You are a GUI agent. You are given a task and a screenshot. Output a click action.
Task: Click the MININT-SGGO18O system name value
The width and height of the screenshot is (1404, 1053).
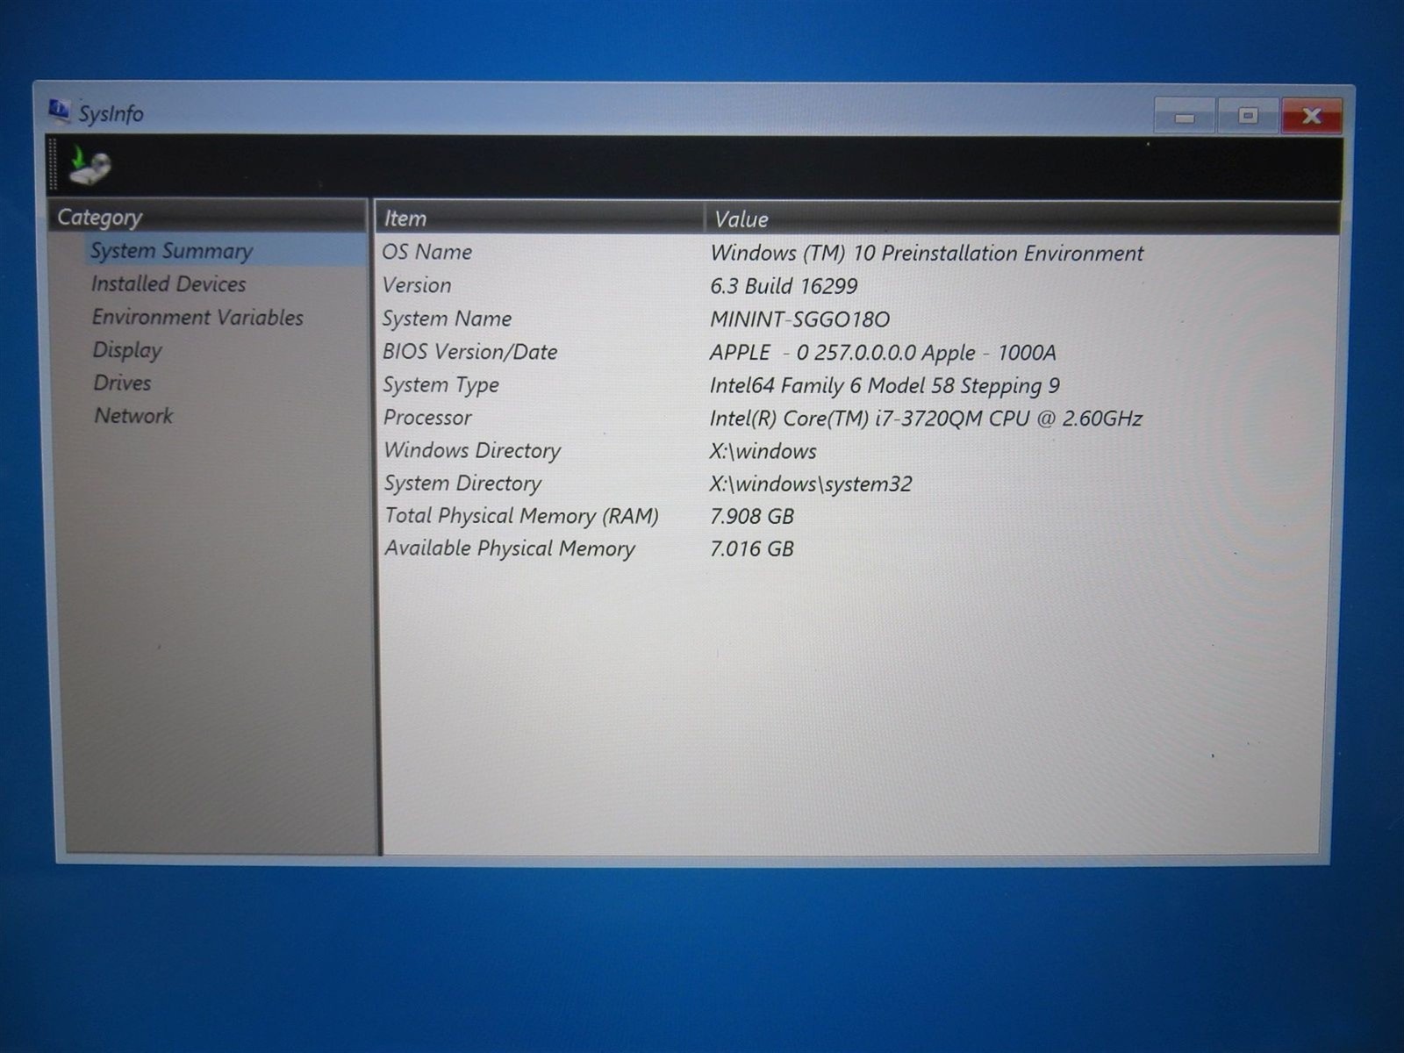(x=799, y=319)
